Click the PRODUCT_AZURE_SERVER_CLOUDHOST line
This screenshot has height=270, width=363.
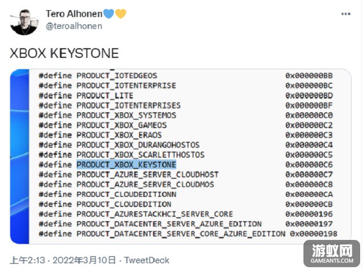[x=185, y=174]
